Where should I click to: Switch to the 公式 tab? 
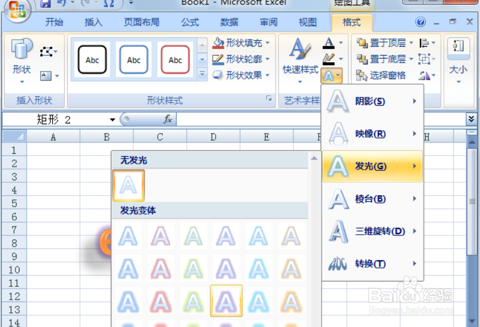pyautogui.click(x=190, y=22)
